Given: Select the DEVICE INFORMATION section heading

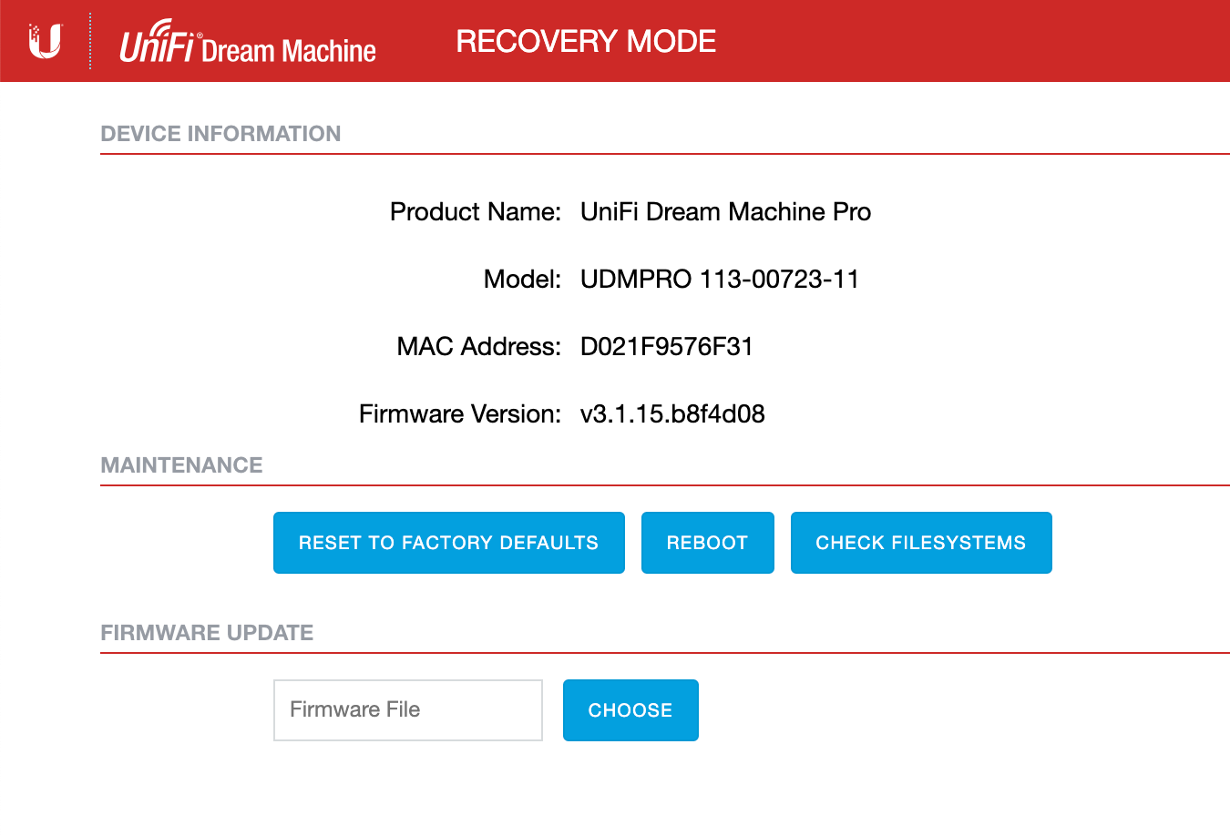Looking at the screenshot, I should (x=220, y=134).
